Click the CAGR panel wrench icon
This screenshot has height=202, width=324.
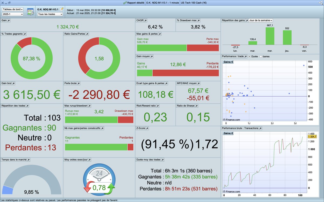pyautogui.click(x=146, y=20)
